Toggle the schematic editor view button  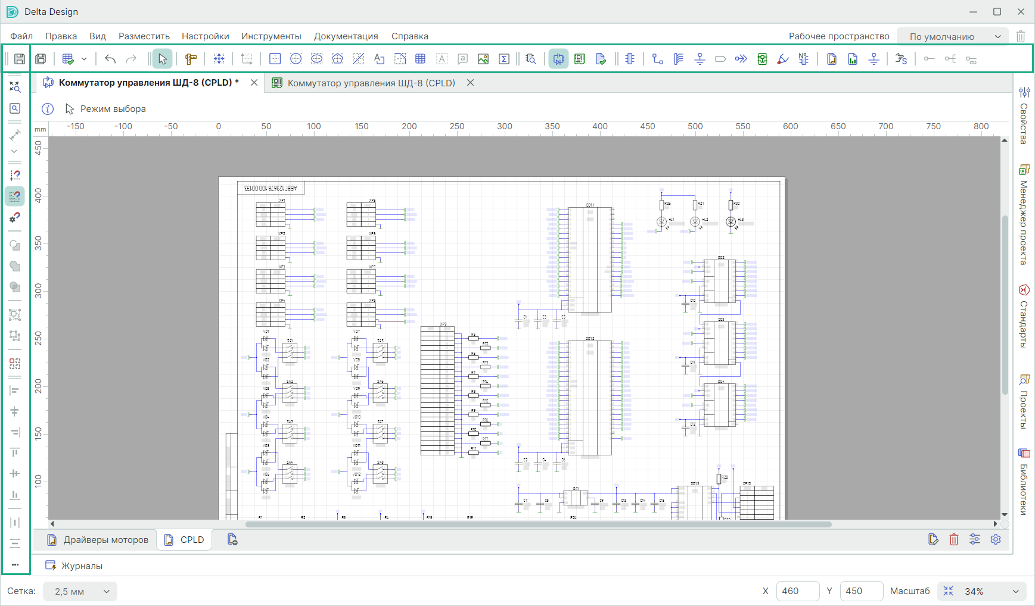tap(558, 59)
